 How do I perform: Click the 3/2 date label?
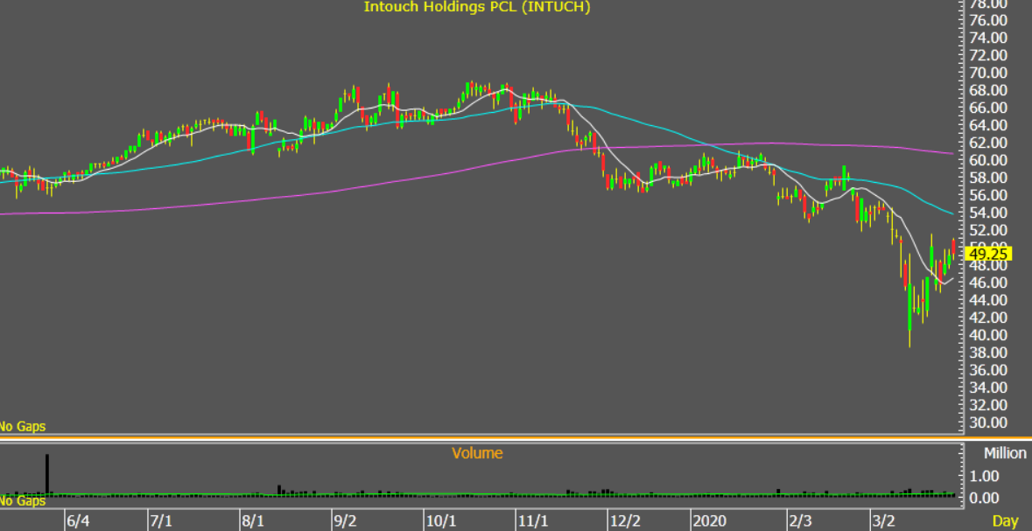tap(883, 521)
